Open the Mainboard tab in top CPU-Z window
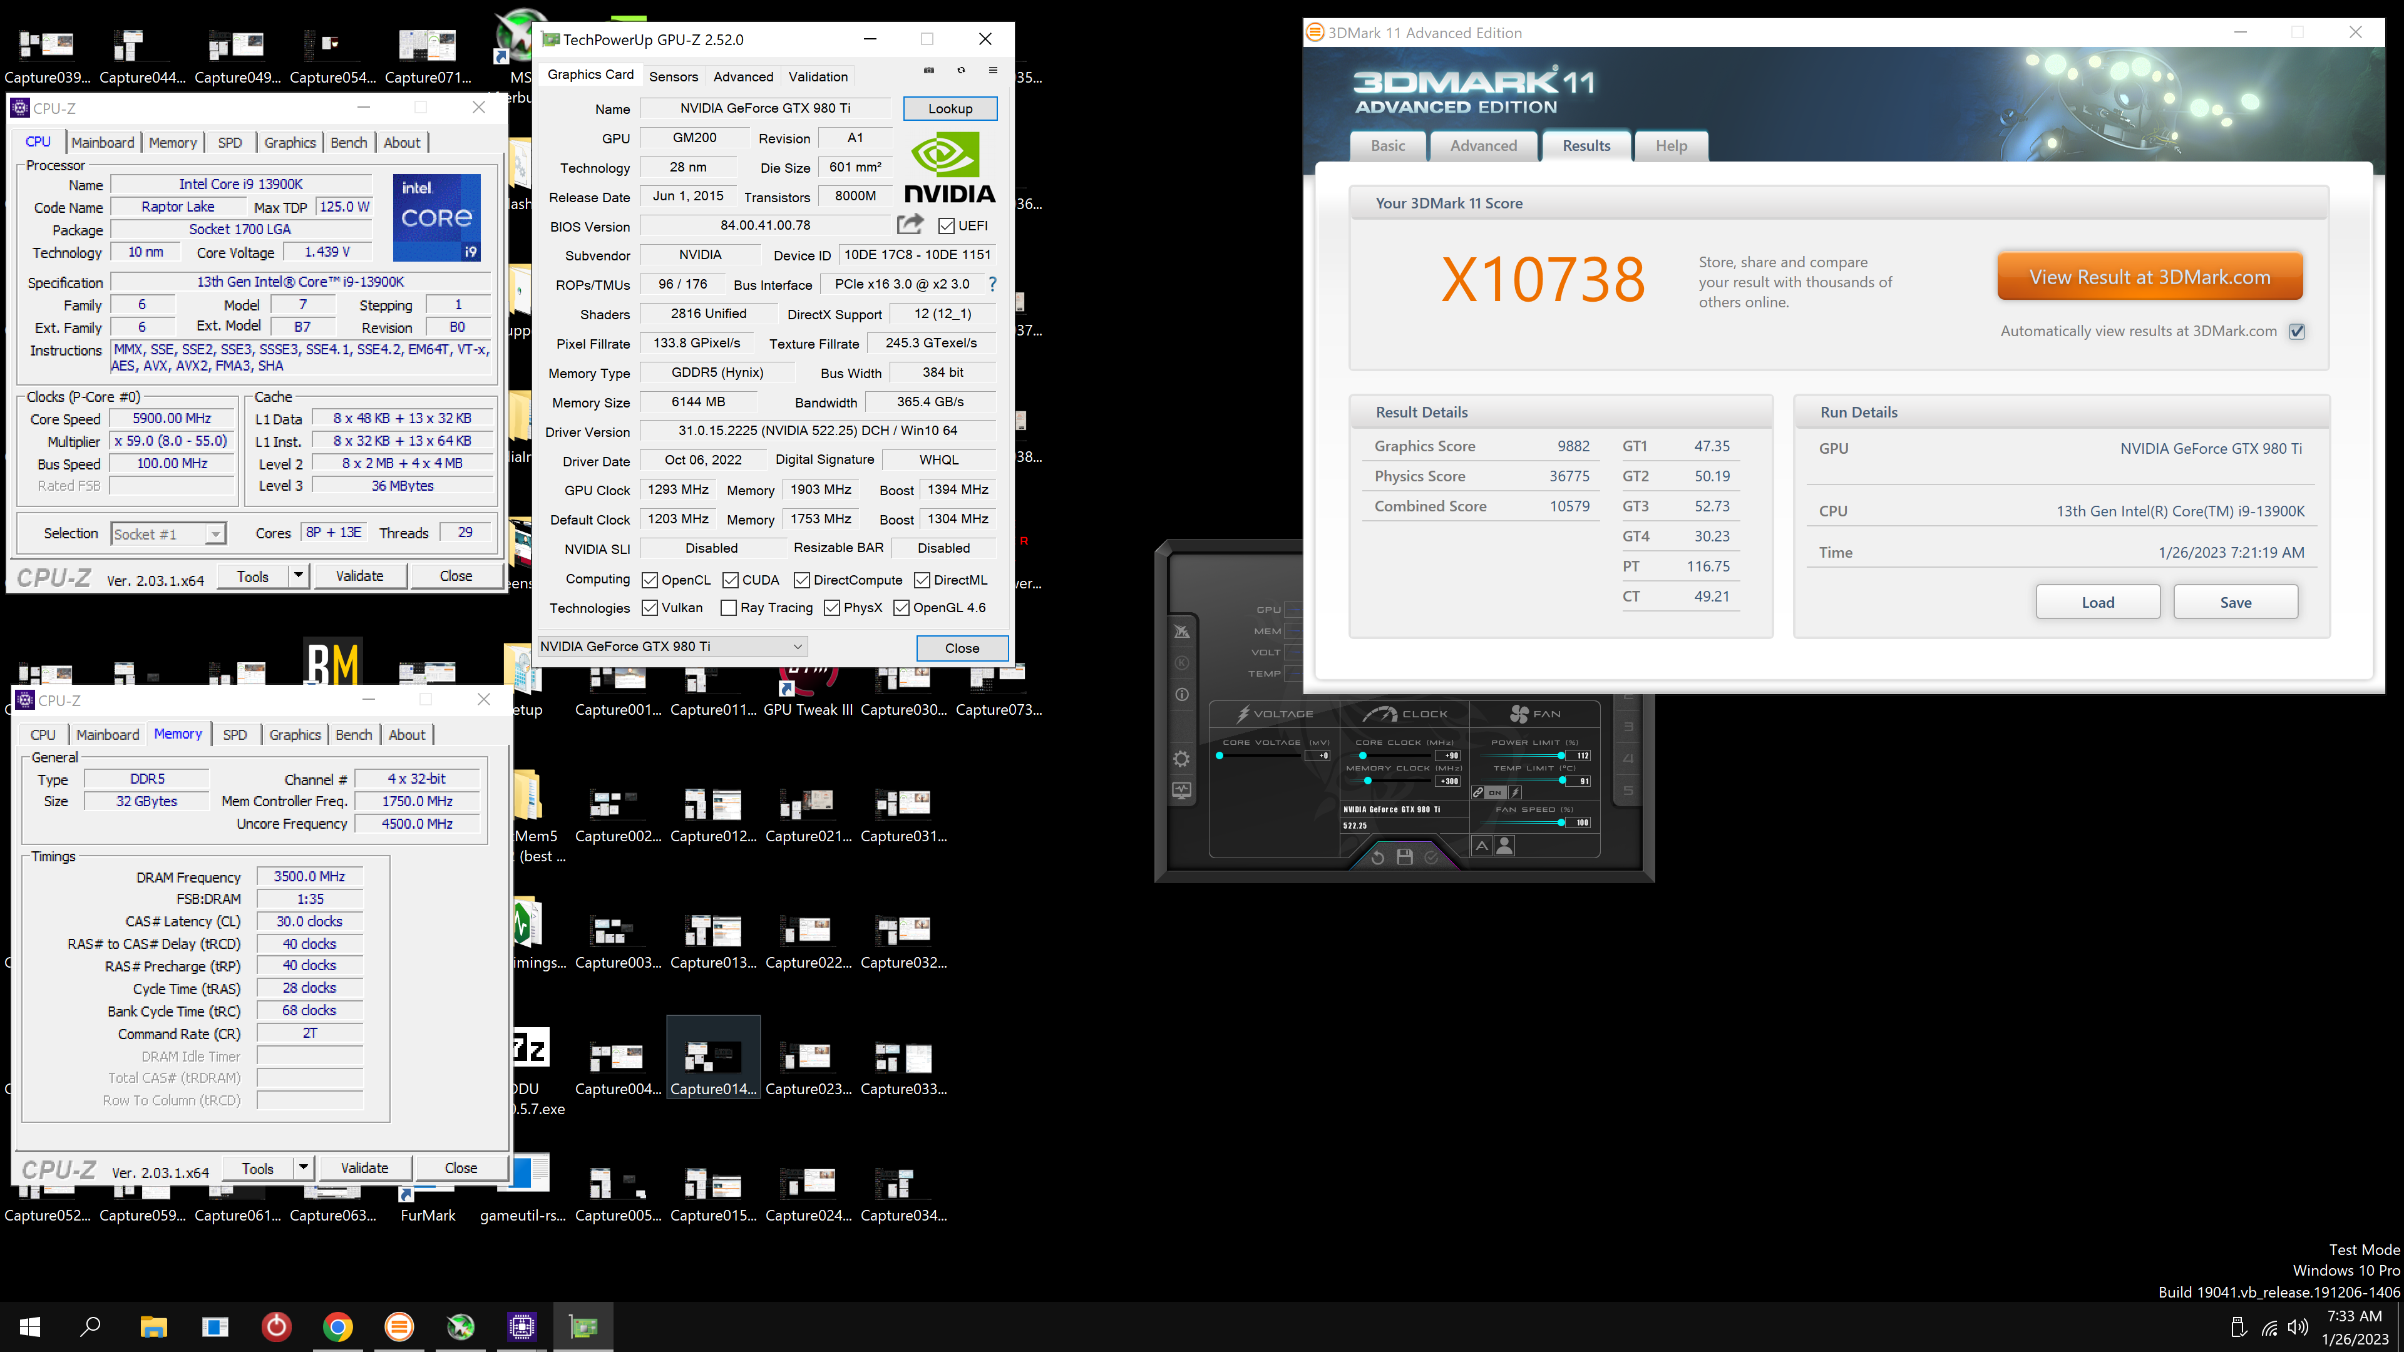The image size is (2404, 1352). 103,143
